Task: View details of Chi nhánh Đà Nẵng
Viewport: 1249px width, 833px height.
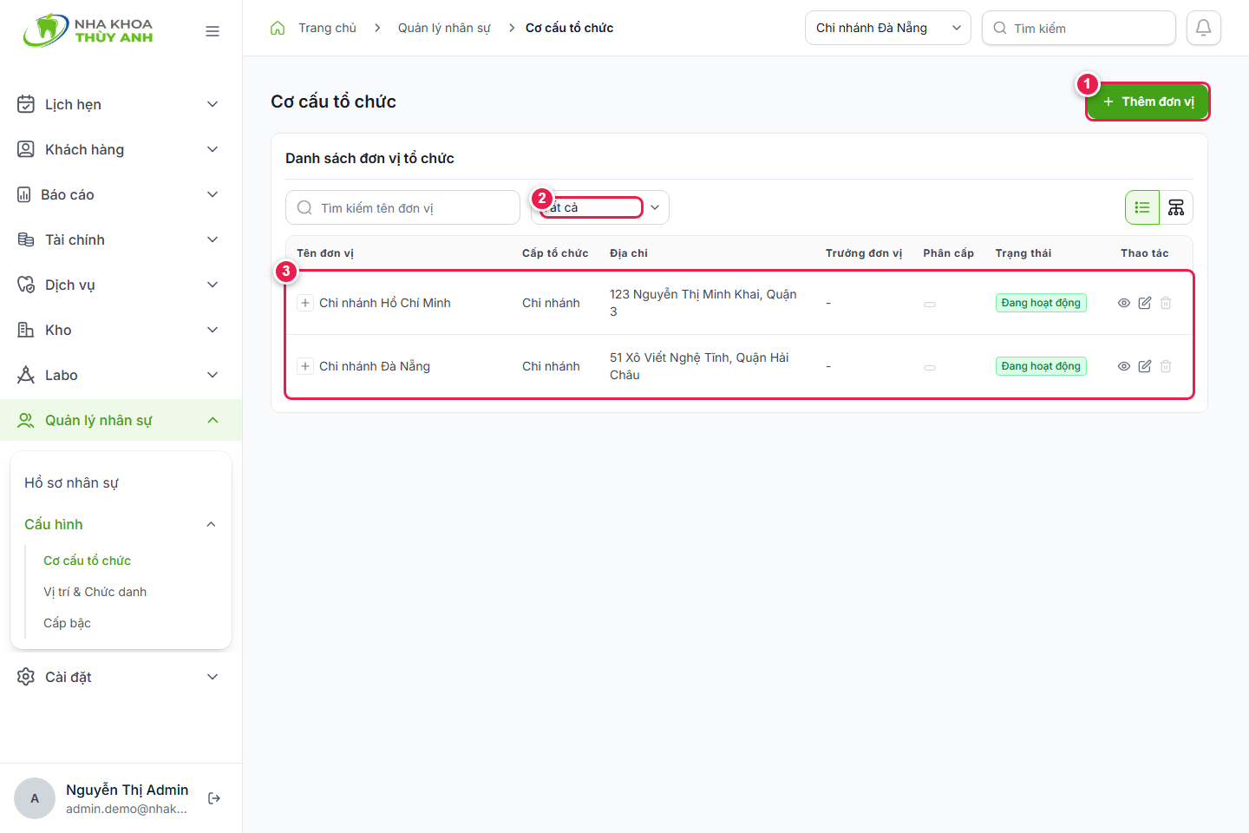Action: coord(1124,366)
